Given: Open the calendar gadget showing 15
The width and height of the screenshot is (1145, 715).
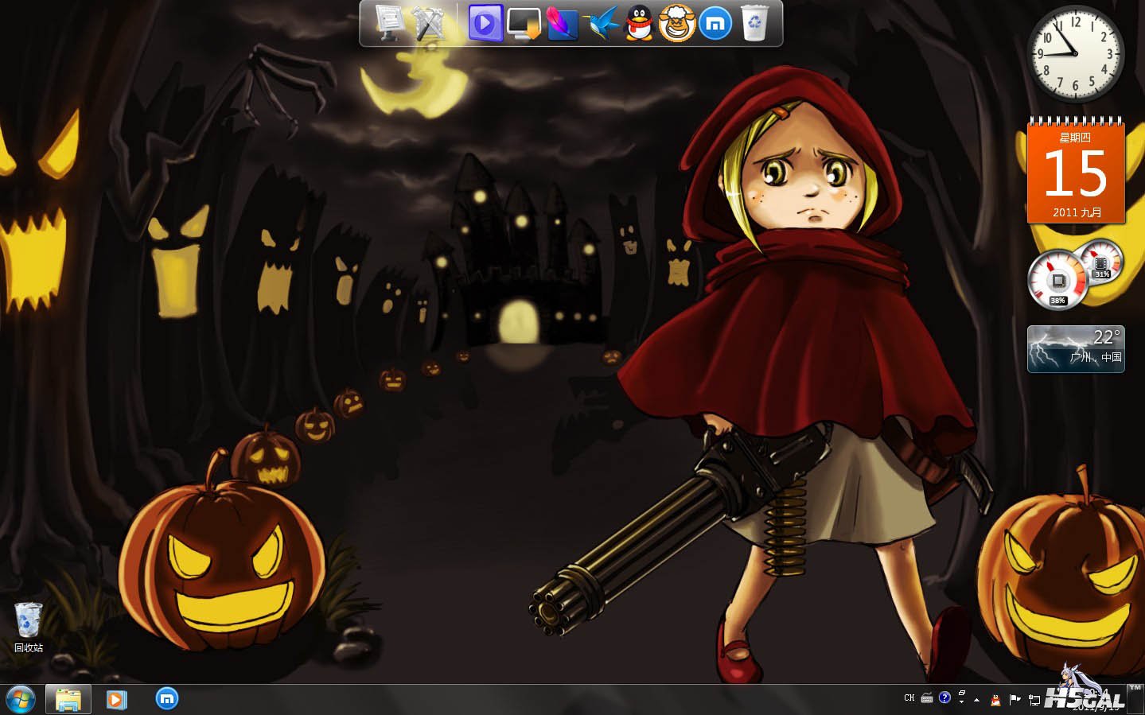Looking at the screenshot, I should coord(1076,171).
